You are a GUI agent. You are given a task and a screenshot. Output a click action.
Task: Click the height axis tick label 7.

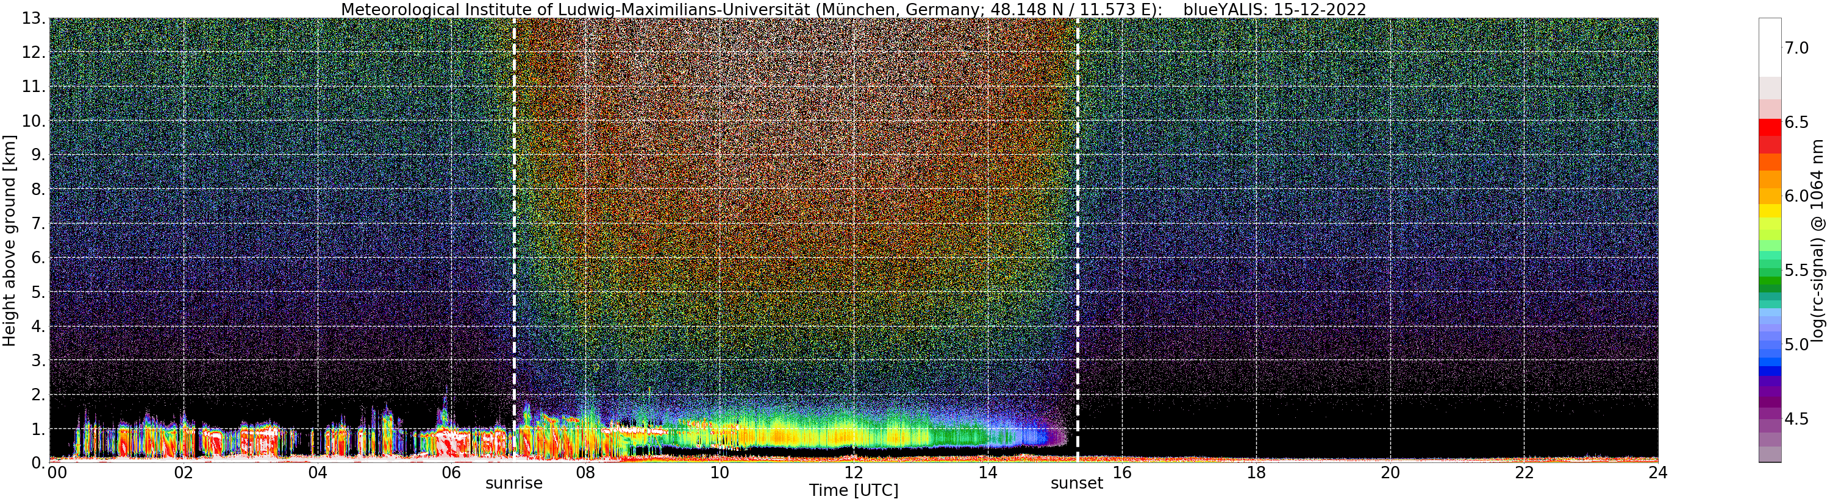39,224
